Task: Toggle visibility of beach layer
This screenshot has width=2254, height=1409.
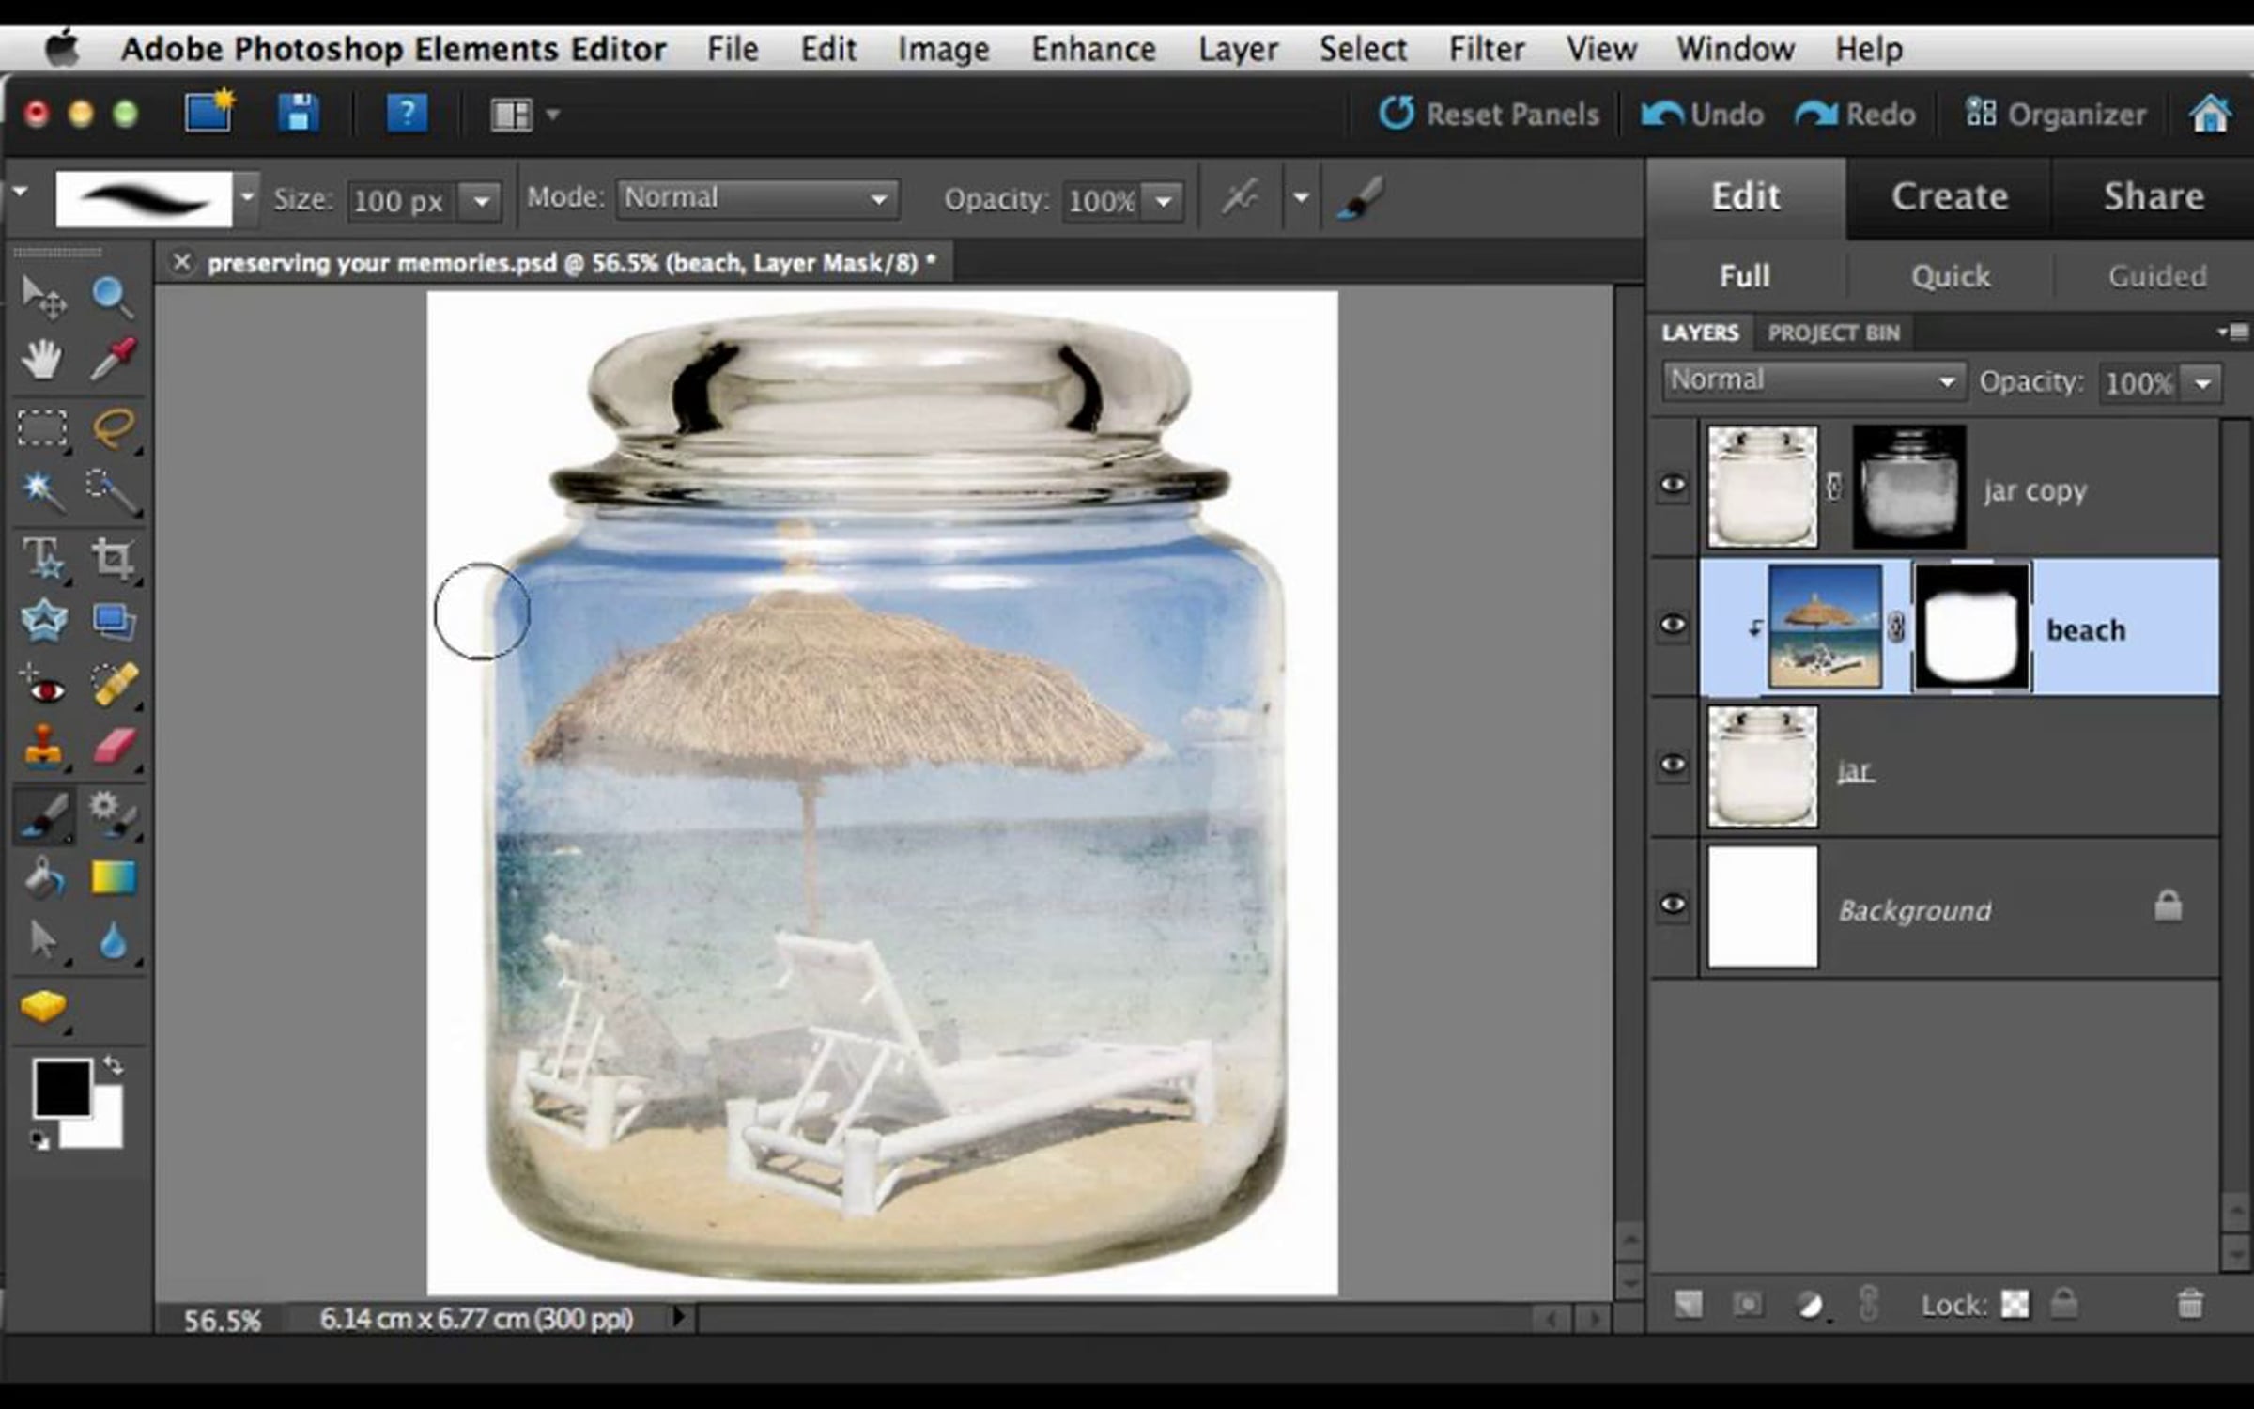Action: pos(1673,625)
